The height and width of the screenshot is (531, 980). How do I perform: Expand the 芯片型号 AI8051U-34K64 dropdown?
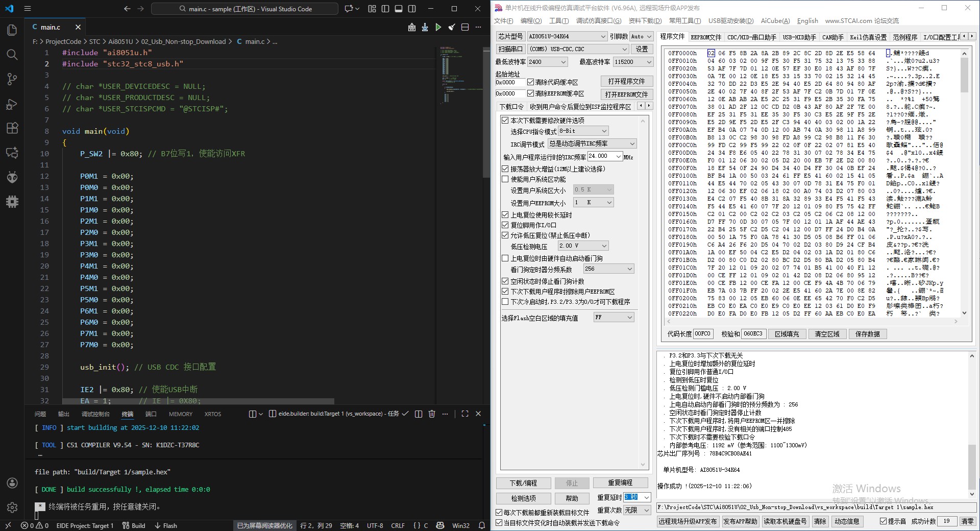coord(602,37)
